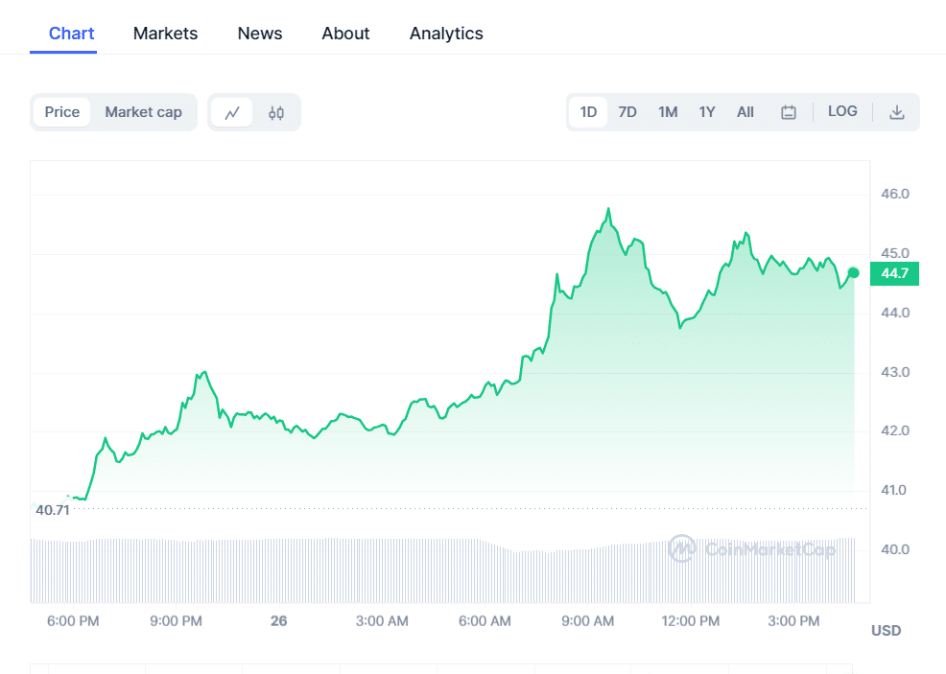Show the 1Y price history
The width and height of the screenshot is (946, 674).
707,112
